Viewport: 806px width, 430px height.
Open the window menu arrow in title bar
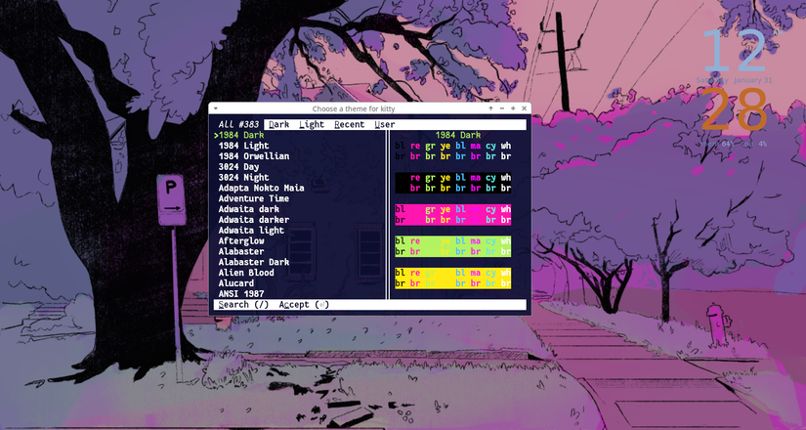[215, 108]
